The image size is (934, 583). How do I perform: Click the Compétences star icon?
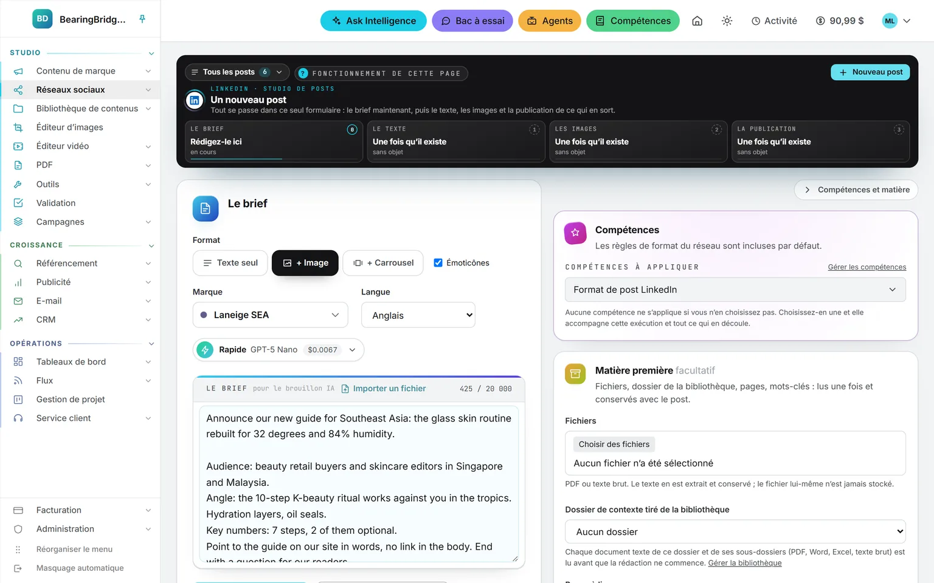coord(575,233)
